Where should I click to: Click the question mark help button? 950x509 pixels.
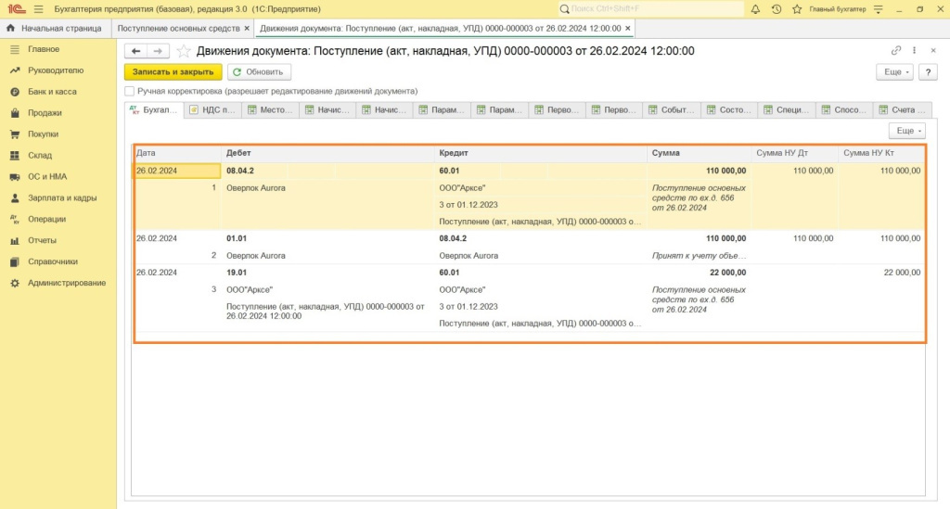(x=928, y=71)
